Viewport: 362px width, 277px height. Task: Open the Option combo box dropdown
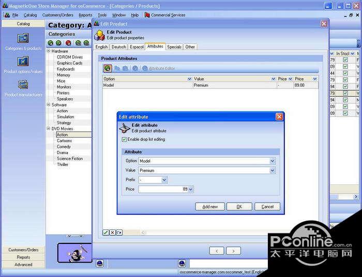273,161
